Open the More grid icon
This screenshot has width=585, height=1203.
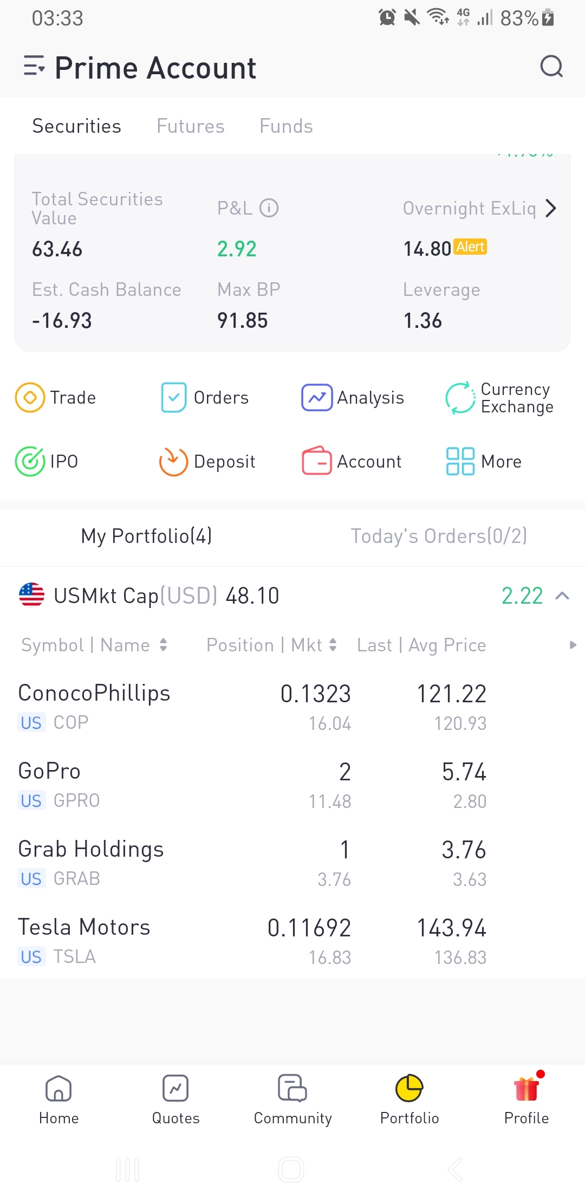tap(460, 461)
